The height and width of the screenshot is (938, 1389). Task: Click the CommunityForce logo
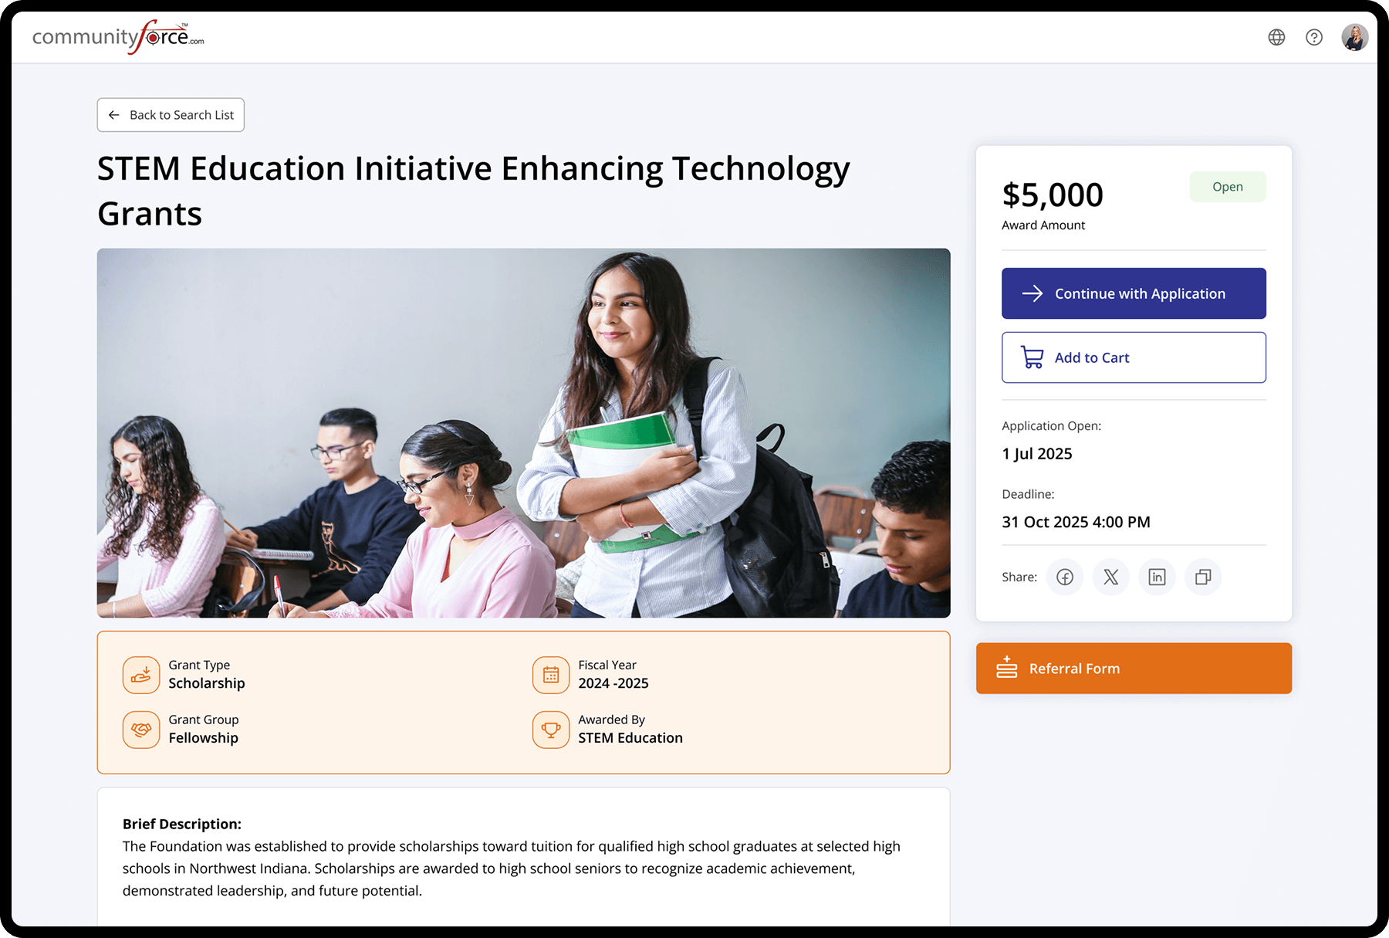click(x=118, y=37)
